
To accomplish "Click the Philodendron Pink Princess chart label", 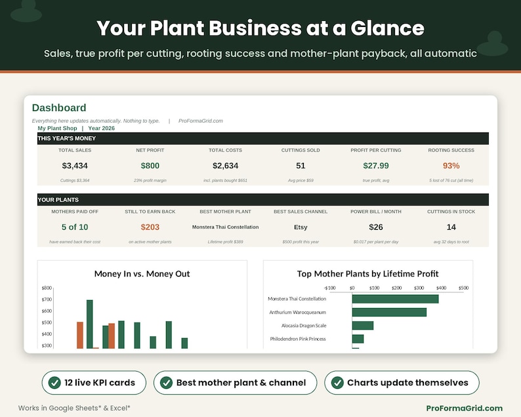I will click(x=298, y=339).
